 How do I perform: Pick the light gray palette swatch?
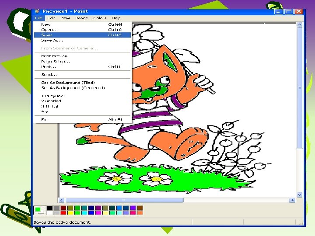56,212
